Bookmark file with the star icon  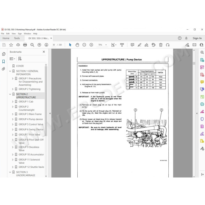click(x=11, y=45)
